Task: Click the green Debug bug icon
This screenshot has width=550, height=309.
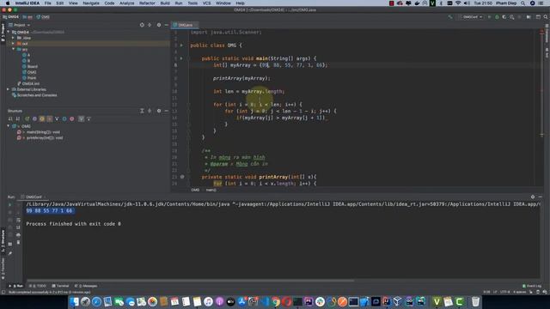Action: pos(497,17)
